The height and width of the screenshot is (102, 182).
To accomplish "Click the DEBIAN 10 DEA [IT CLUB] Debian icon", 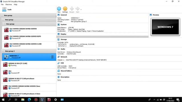I will 5,65.
